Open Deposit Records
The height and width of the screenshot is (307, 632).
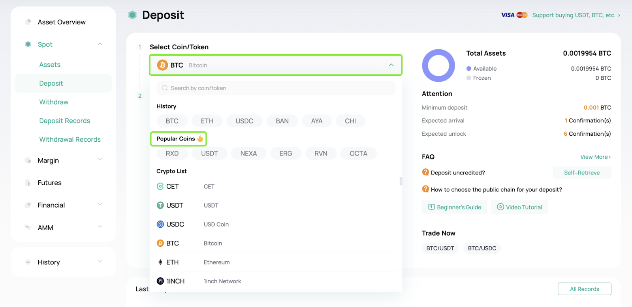pos(65,121)
